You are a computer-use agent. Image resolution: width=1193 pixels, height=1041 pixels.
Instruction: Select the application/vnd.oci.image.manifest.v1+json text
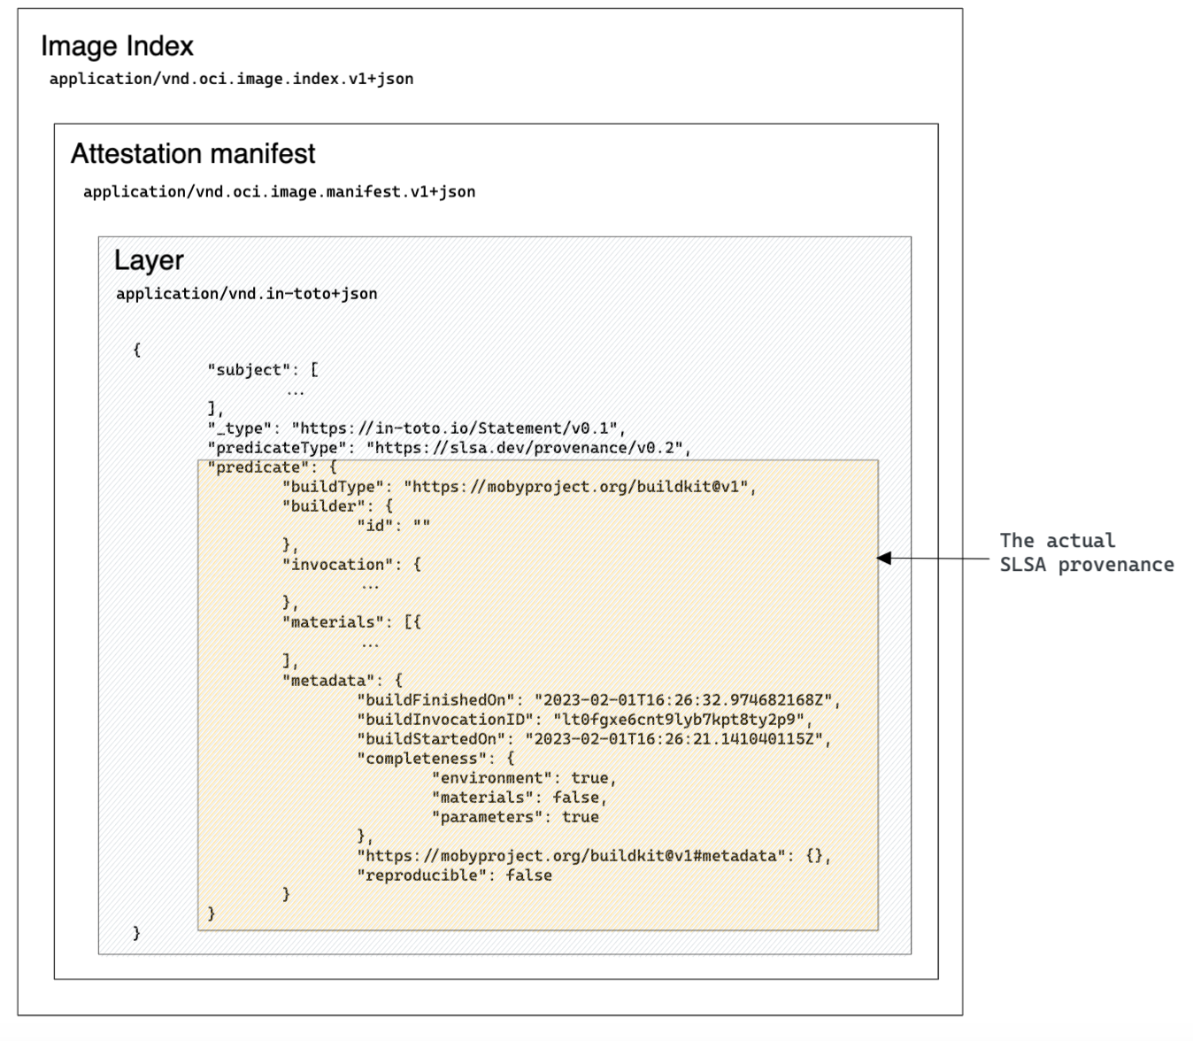[x=279, y=192]
